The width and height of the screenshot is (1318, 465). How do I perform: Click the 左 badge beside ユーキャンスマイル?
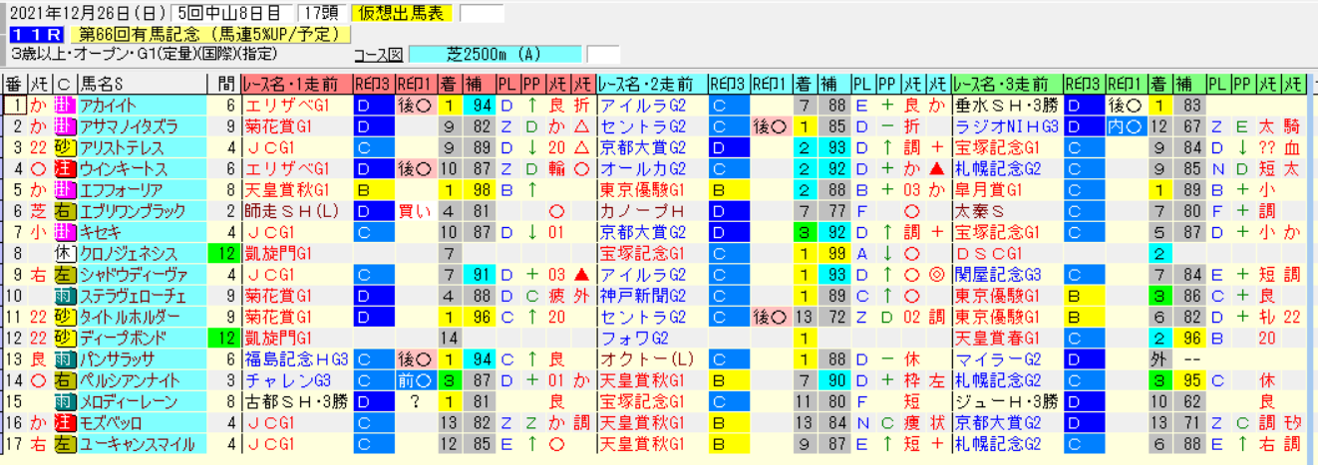[x=63, y=444]
